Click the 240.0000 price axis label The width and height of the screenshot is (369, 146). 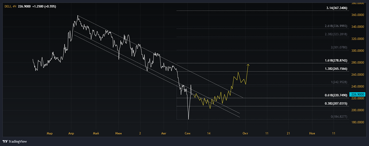(358, 87)
